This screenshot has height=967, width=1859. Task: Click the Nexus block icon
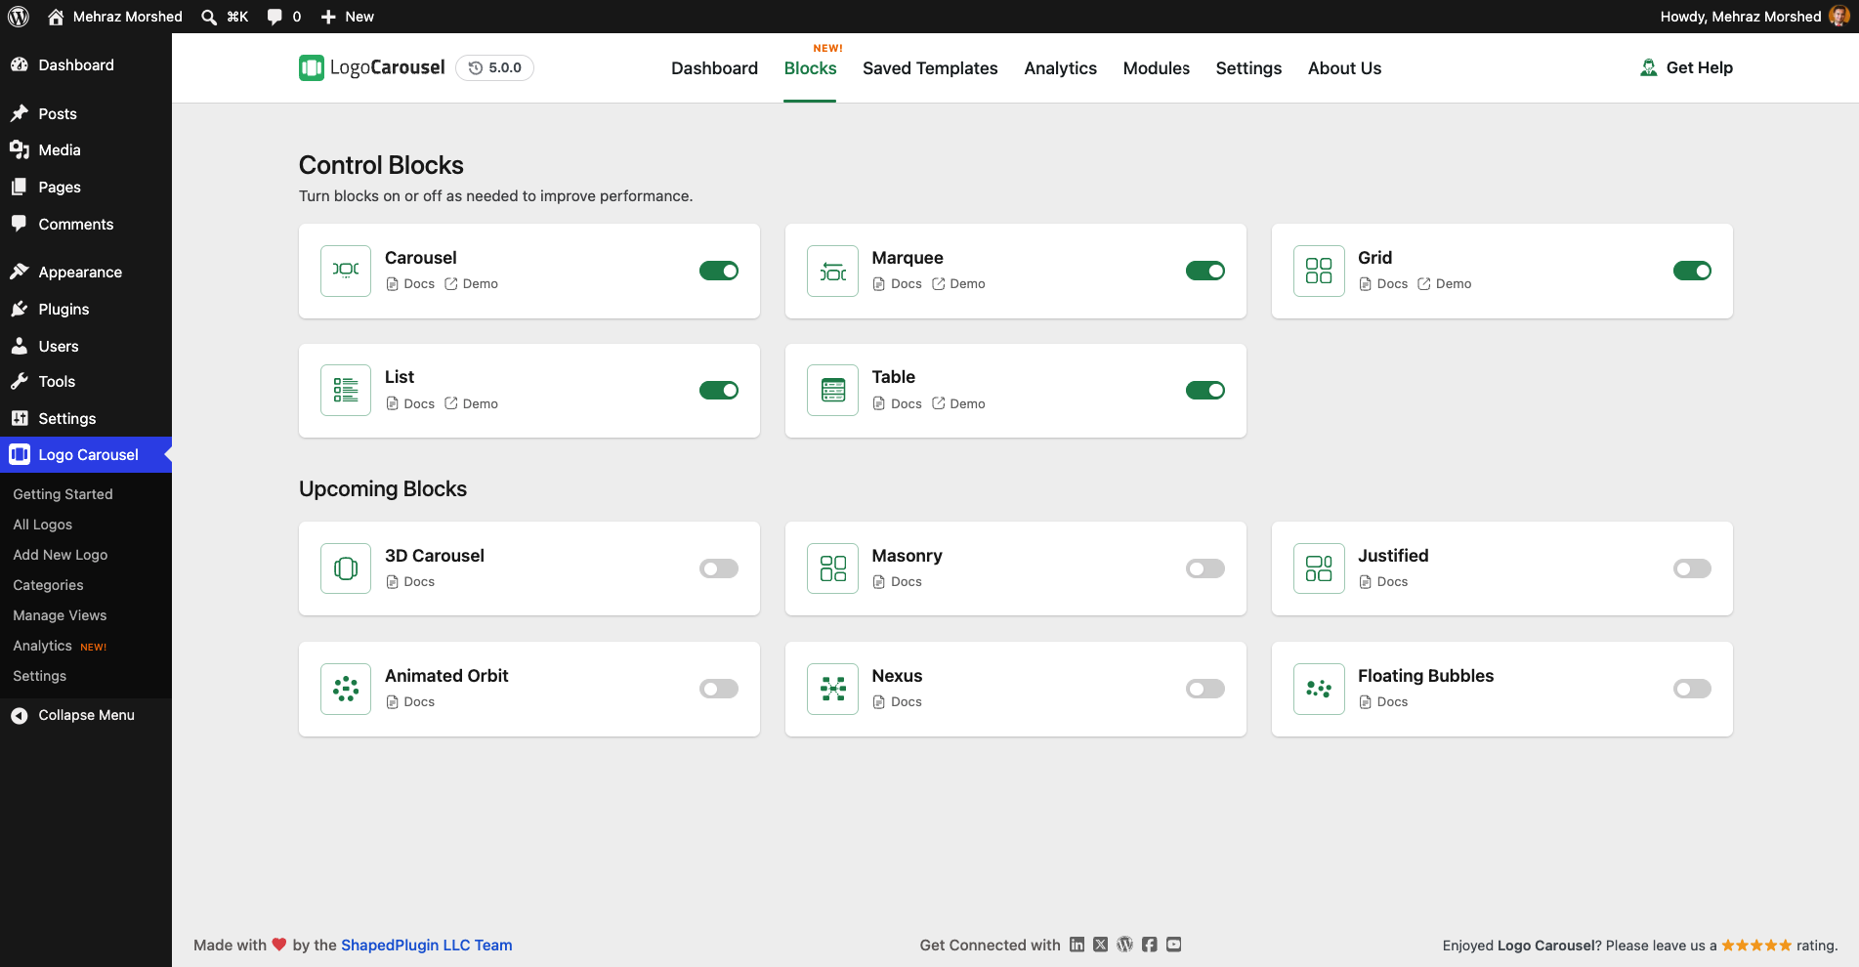832,689
